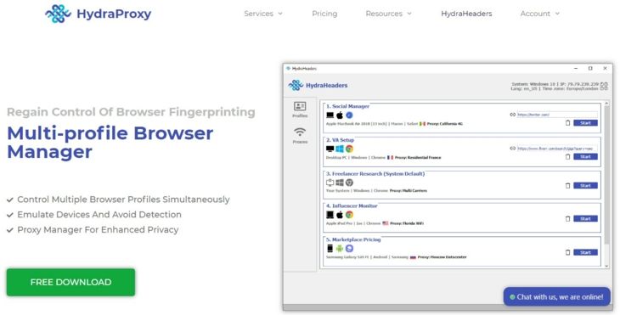The width and height of the screenshot is (620, 315).
Task: Click the '5. Marketplace Pricing' profile title
Action: tap(353, 239)
